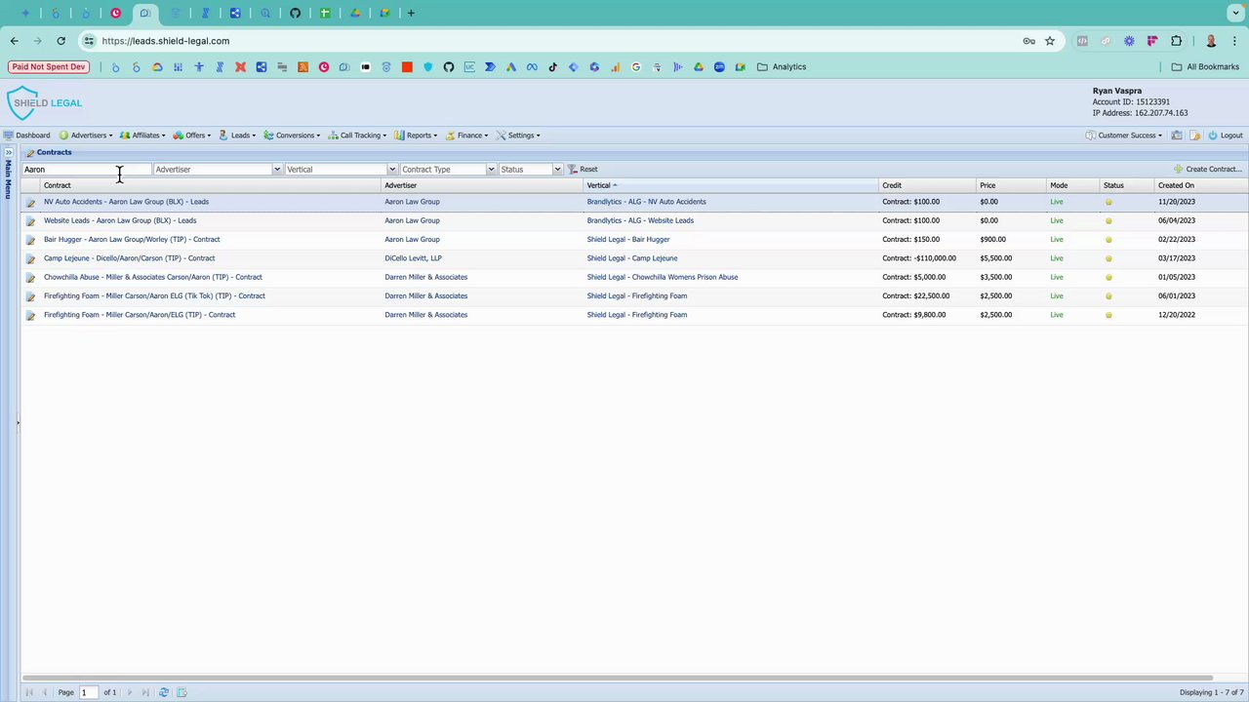
Task: Reload the page with browser refresh button
Action: (x=60, y=41)
